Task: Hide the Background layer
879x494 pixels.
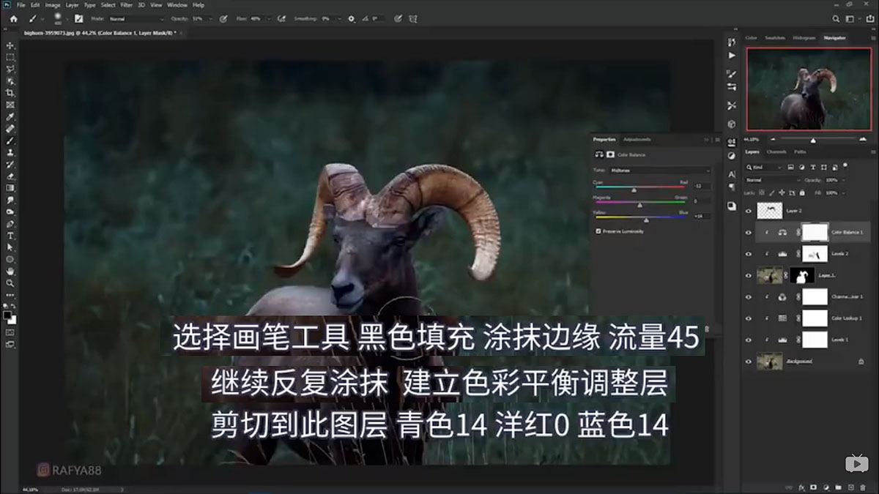Action: (x=748, y=361)
